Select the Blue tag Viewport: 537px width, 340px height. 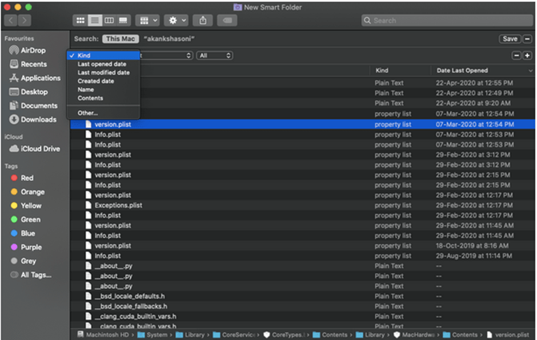tap(23, 233)
